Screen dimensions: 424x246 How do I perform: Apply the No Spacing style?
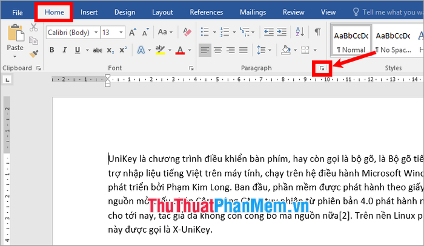pos(393,40)
